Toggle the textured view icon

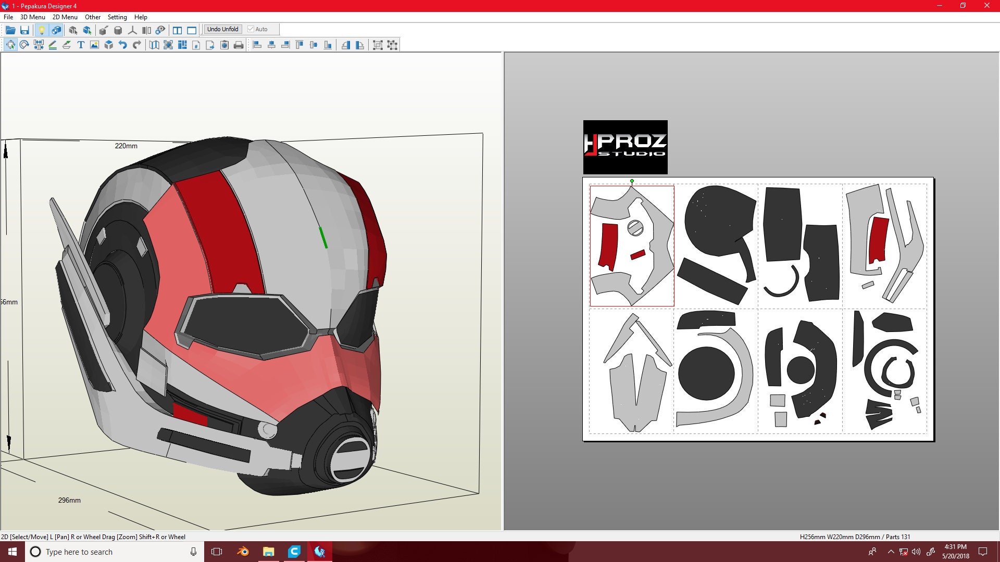coord(55,30)
